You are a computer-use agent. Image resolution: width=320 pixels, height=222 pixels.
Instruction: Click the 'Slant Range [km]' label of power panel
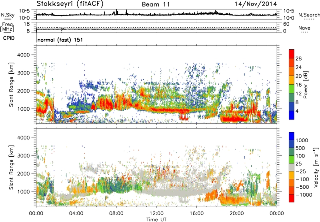pyautogui.click(x=11, y=85)
